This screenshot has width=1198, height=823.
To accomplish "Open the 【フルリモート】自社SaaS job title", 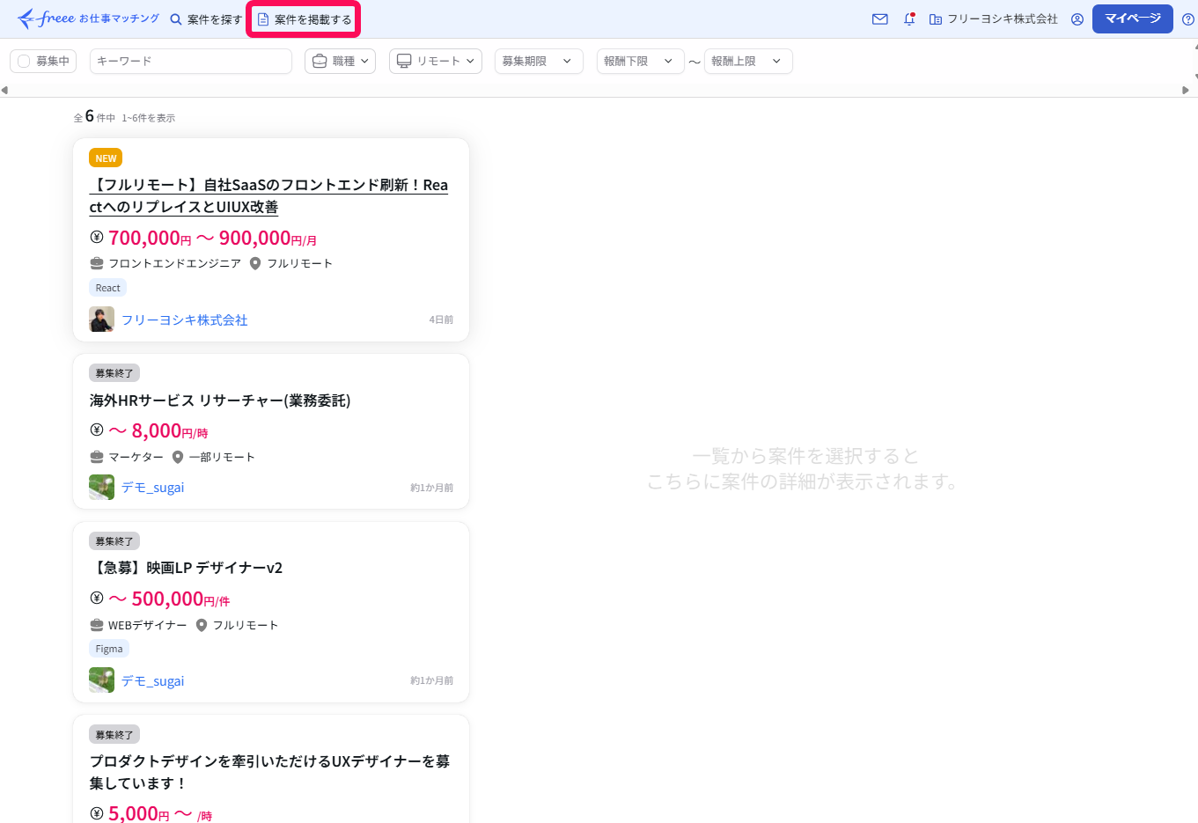I will tap(268, 195).
